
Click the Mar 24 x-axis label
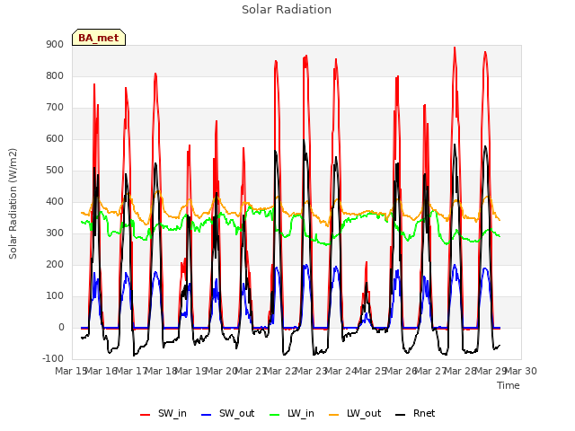341,371
